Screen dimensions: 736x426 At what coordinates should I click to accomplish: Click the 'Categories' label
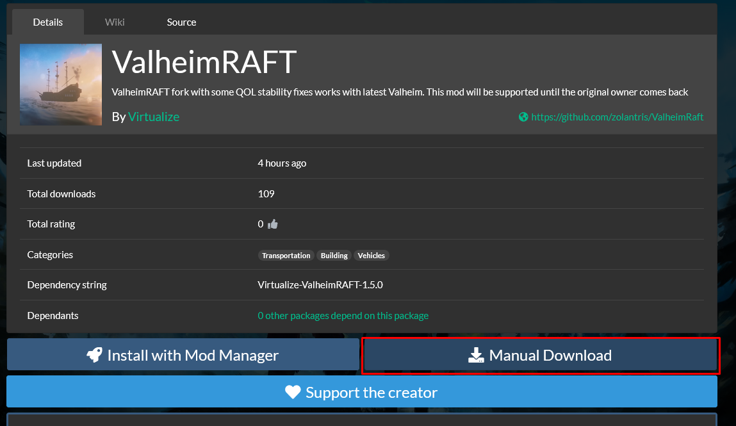tap(50, 255)
